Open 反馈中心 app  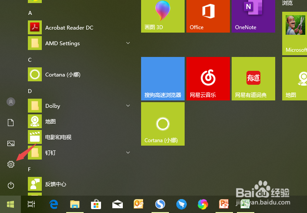click(x=78, y=184)
